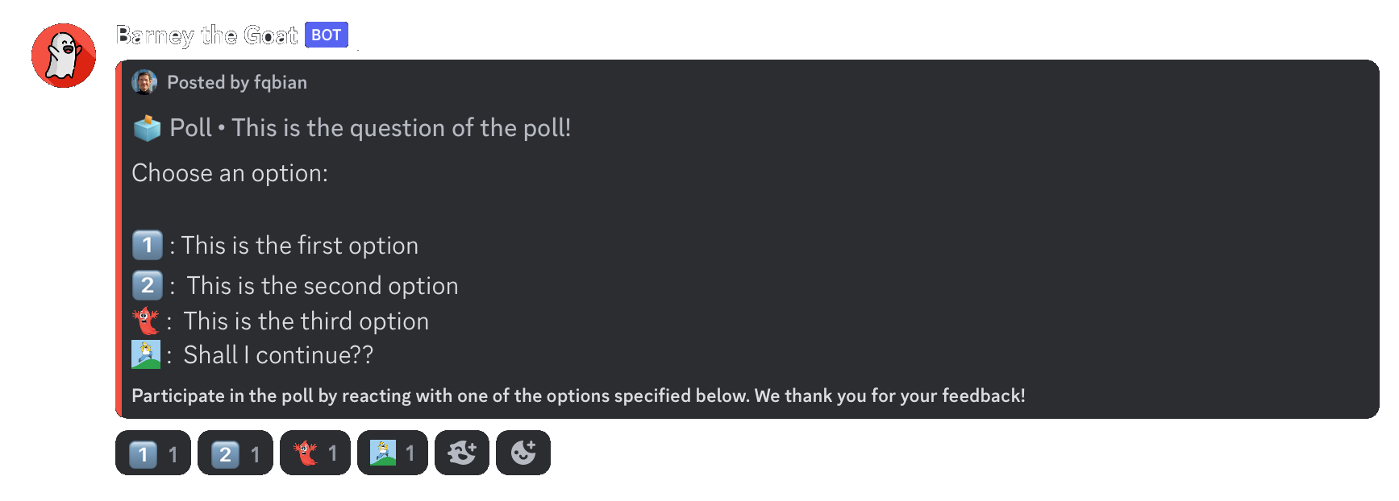Image resolution: width=1399 pixels, height=501 pixels.
Task: Click the "Posted by fqbian" author text
Action: 237,82
